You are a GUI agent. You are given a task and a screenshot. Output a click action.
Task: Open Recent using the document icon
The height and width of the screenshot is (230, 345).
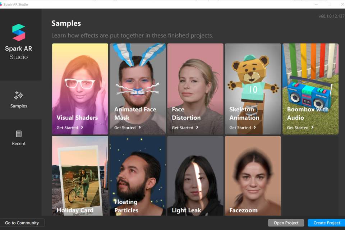18,133
